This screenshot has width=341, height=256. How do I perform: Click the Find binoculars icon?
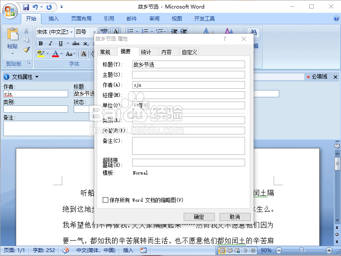(x=253, y=32)
